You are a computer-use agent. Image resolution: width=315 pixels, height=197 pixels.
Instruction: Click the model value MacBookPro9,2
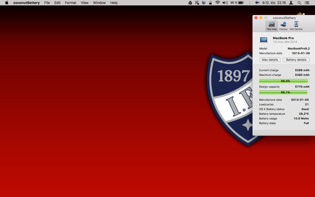298,48
